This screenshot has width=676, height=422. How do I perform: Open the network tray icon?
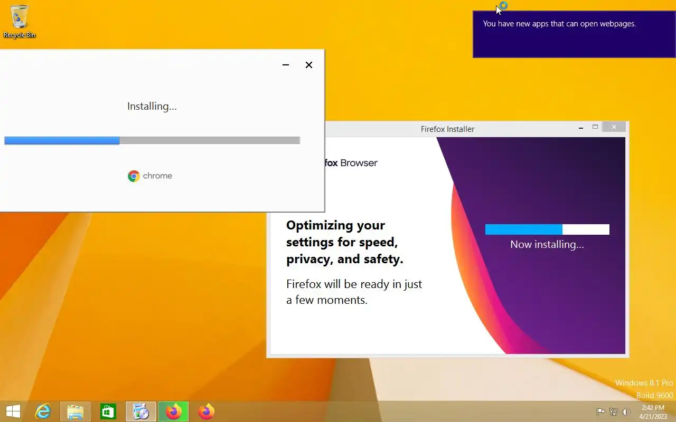click(614, 412)
